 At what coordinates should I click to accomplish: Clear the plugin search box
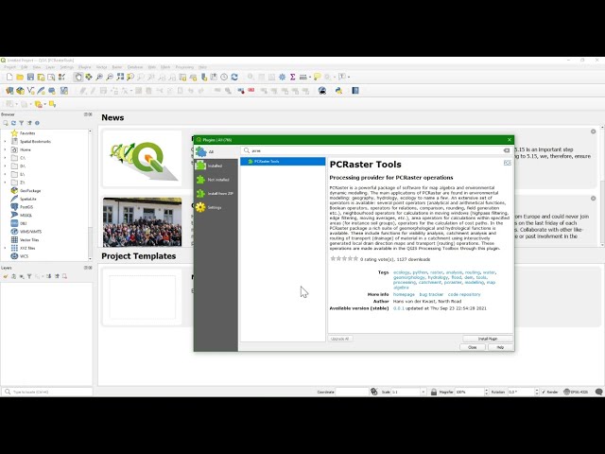[x=507, y=150]
